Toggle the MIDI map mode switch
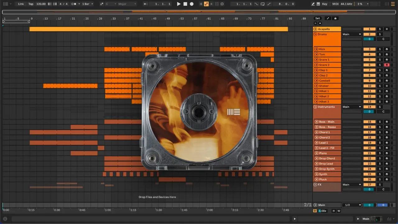 [x=335, y=4]
